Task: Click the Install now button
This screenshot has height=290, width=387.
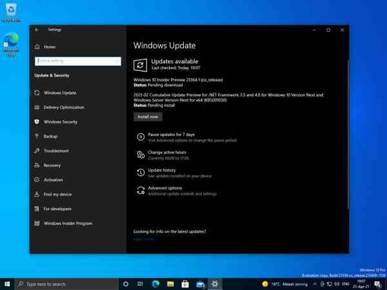Action: [x=148, y=117]
